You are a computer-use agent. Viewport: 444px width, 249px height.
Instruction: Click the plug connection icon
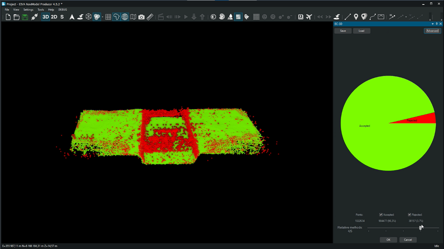[x=34, y=17]
